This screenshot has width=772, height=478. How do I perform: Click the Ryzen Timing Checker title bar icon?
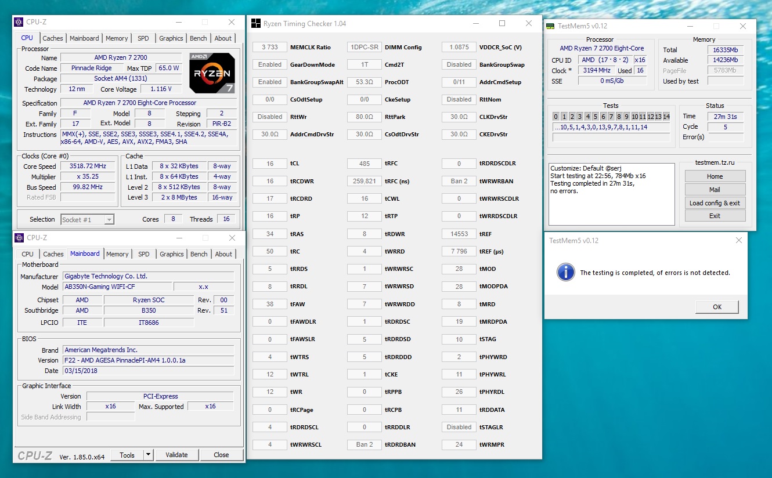[x=255, y=23]
